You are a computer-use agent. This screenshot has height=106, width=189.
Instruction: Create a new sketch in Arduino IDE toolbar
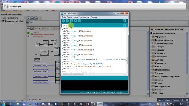(x=71, y=21)
